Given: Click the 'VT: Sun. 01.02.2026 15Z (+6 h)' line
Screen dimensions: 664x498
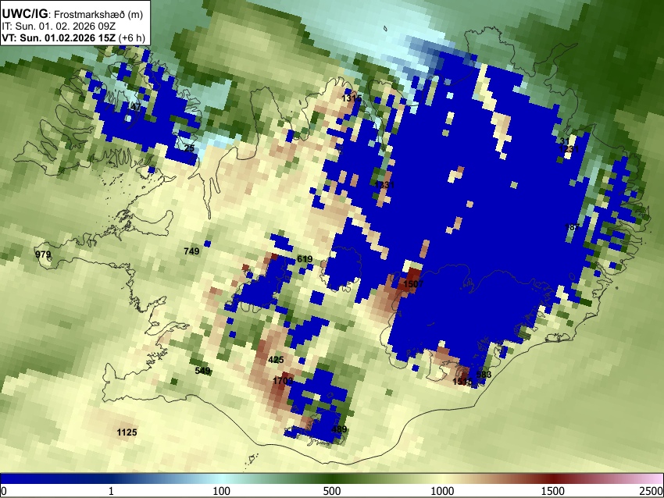Looking at the screenshot, I should point(73,37).
